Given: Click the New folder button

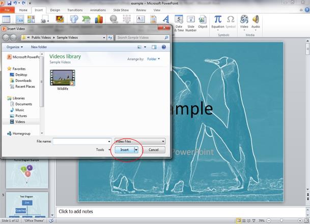Looking at the screenshot, I should [39, 47].
